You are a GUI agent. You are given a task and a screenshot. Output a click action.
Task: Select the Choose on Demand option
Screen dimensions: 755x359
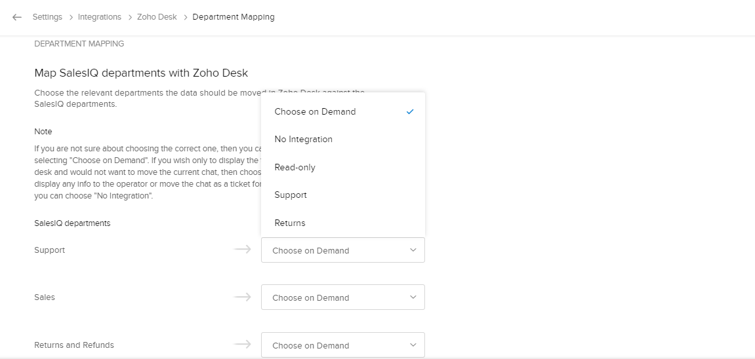pyautogui.click(x=315, y=112)
